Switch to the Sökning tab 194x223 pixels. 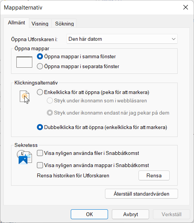[x=64, y=24]
